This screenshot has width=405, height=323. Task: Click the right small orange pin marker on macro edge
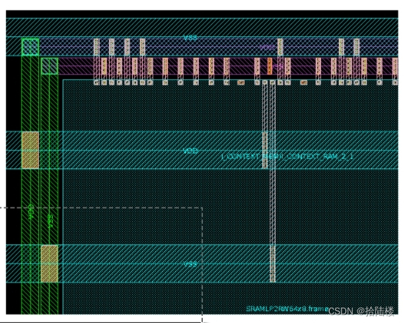point(304,83)
